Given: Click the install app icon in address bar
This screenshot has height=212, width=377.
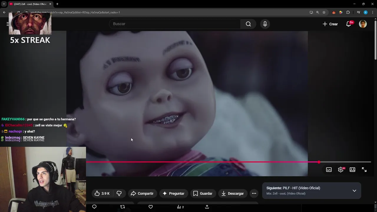Looking at the screenshot, I should pyautogui.click(x=311, y=12).
